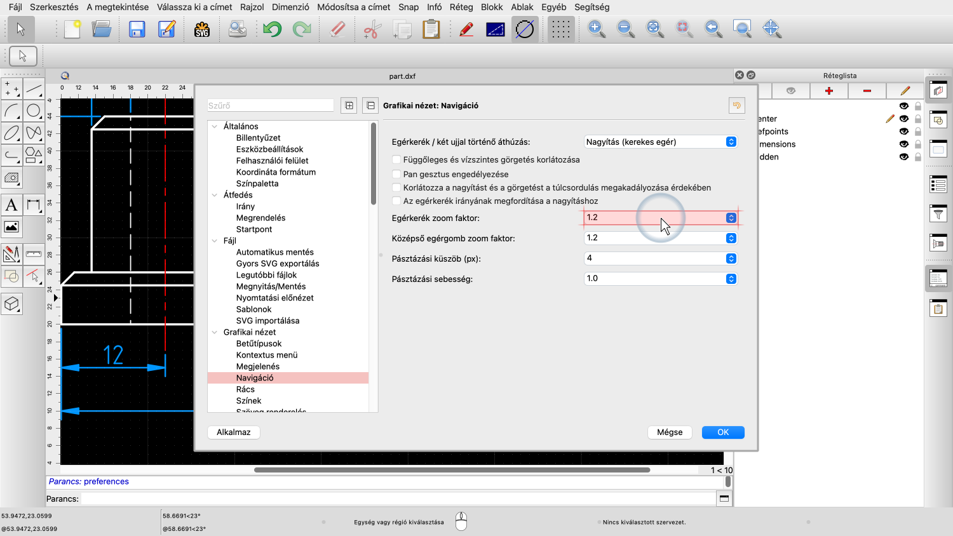The height and width of the screenshot is (536, 953).
Task: Click the Alkalmaz button
Action: (x=233, y=432)
